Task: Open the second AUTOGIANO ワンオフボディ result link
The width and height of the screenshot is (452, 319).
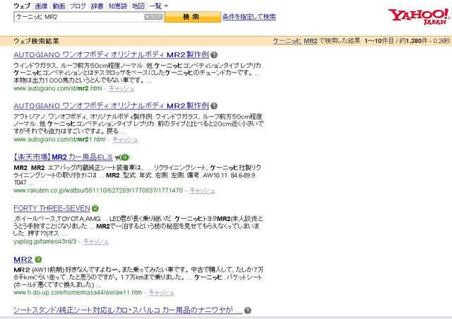Action: (x=112, y=106)
